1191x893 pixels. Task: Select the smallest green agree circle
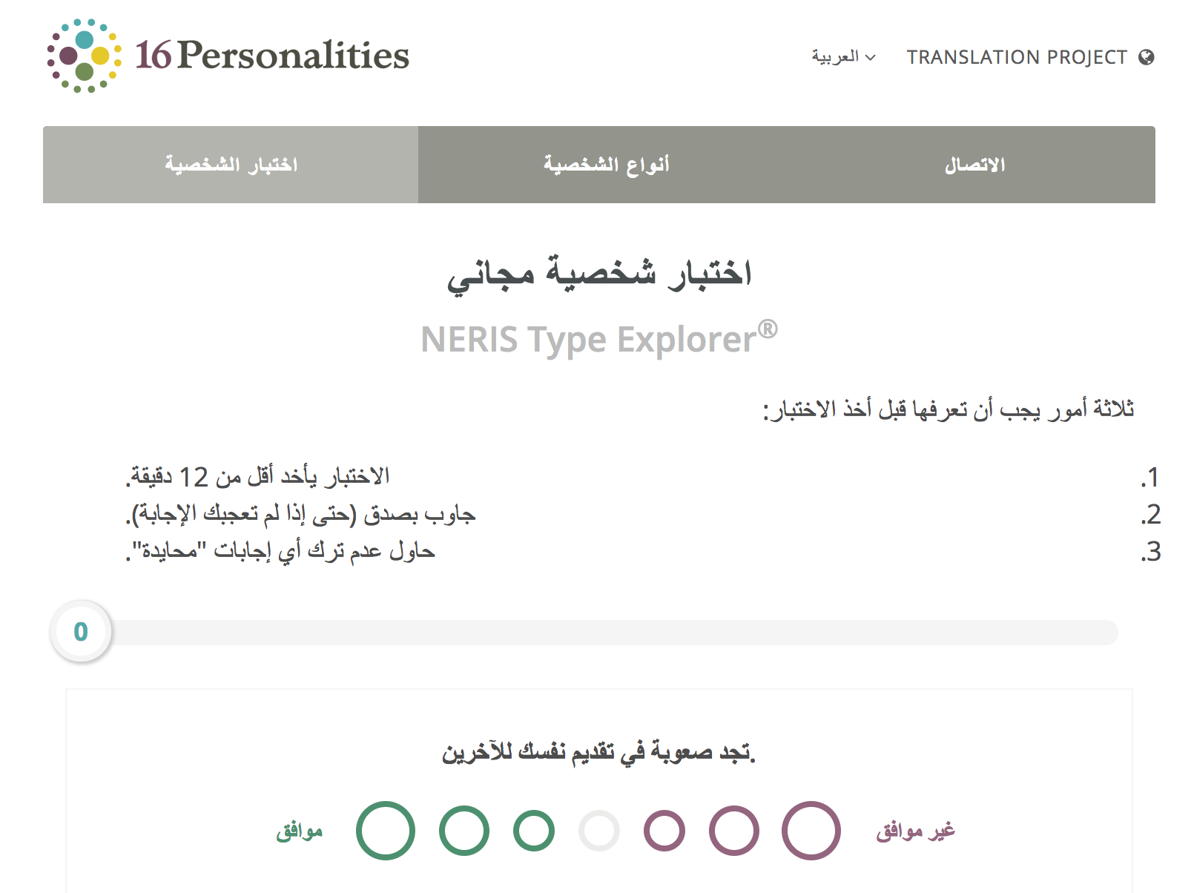point(534,831)
